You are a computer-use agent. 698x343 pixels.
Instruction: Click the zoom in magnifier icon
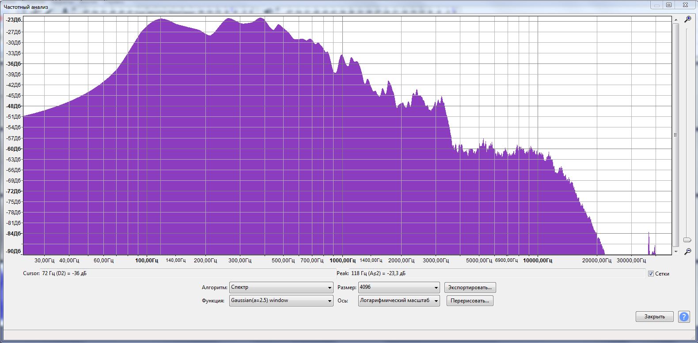[687, 19]
